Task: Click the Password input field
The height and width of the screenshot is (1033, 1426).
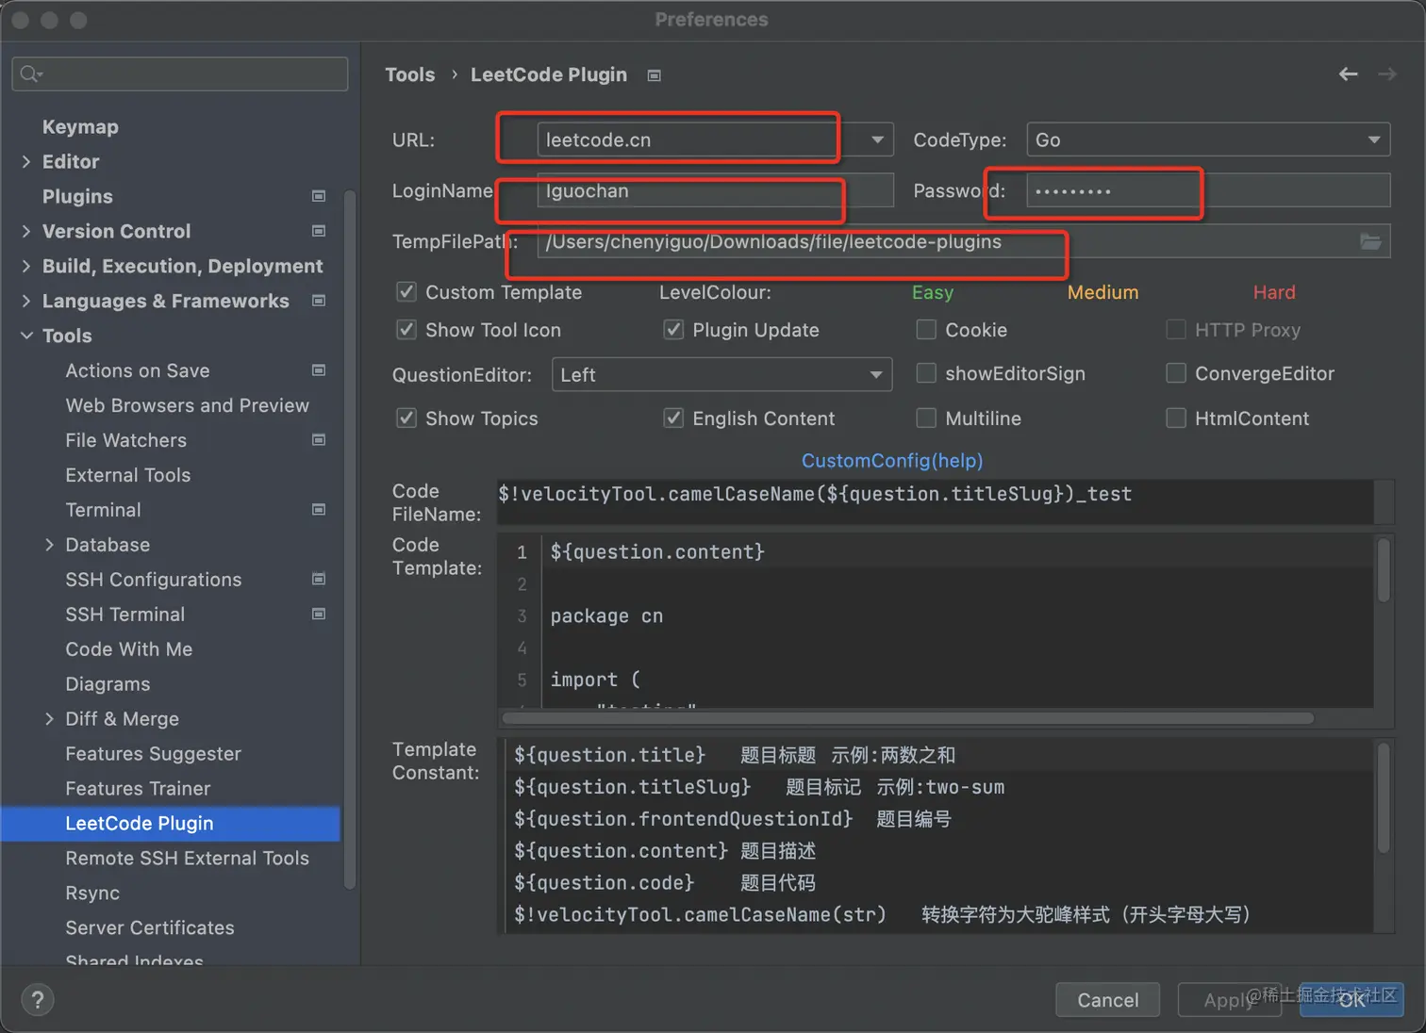Action: click(1208, 190)
